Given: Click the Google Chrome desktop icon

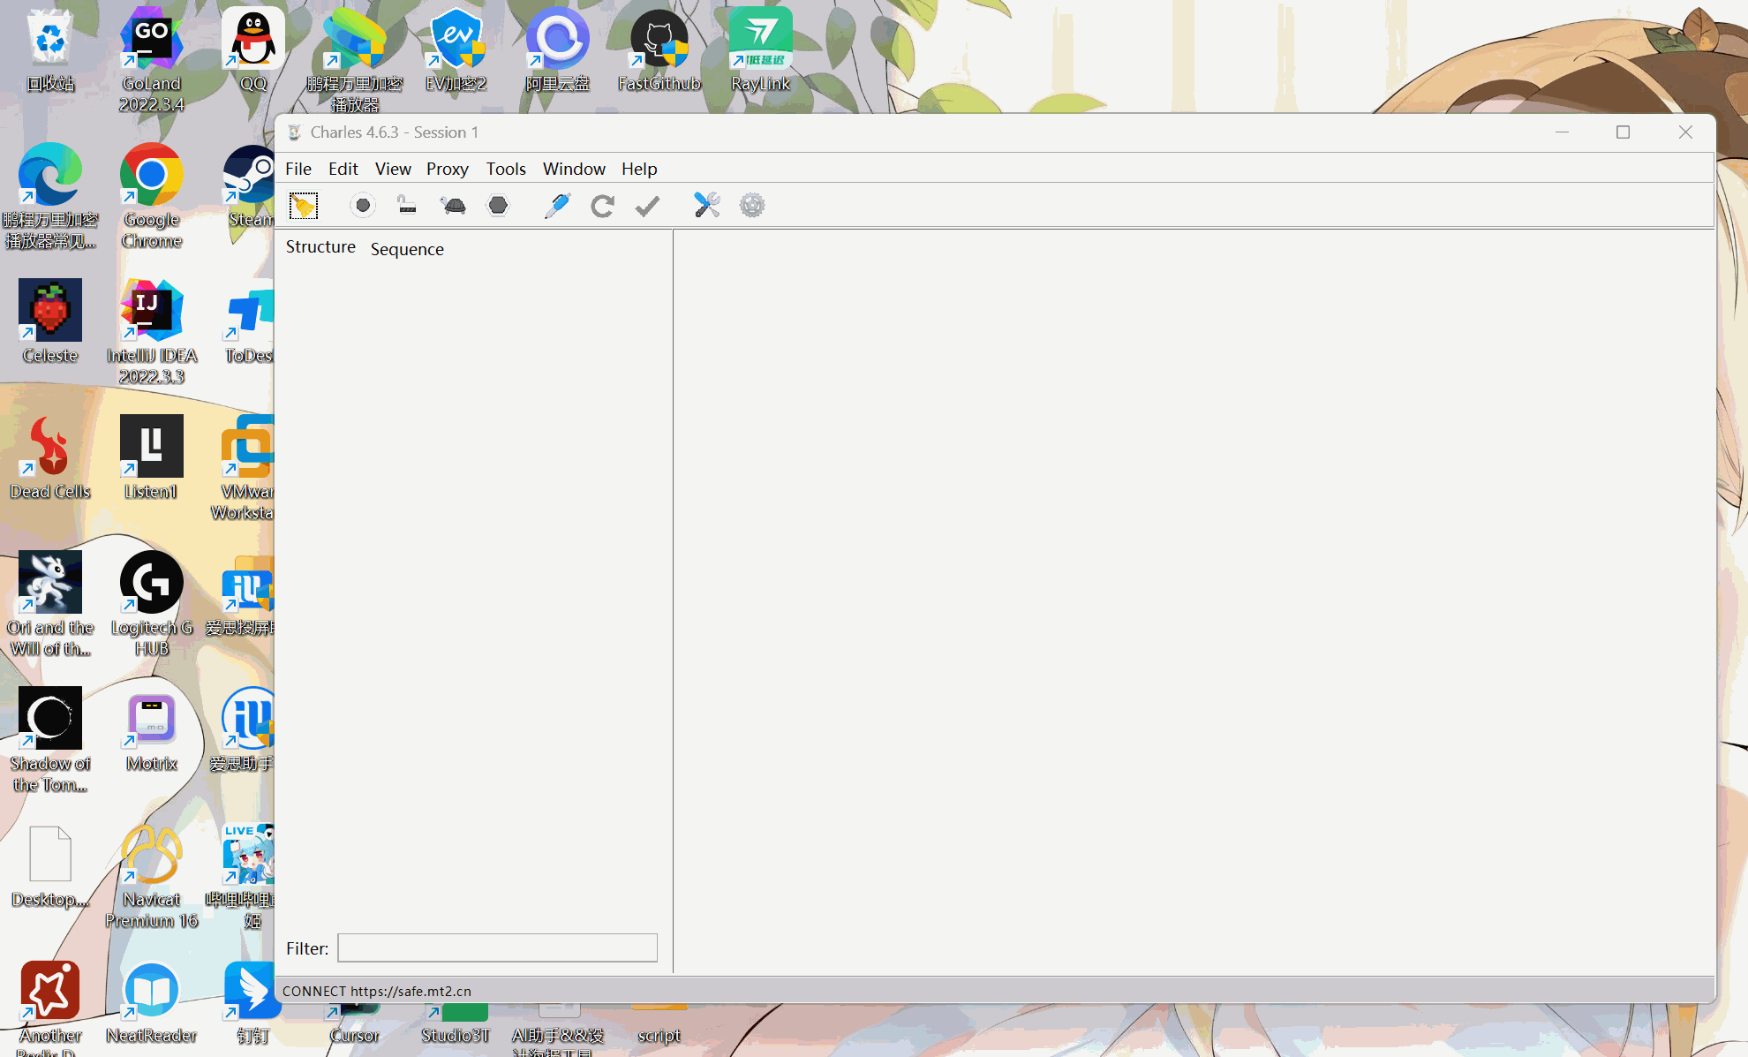Looking at the screenshot, I should pyautogui.click(x=151, y=177).
